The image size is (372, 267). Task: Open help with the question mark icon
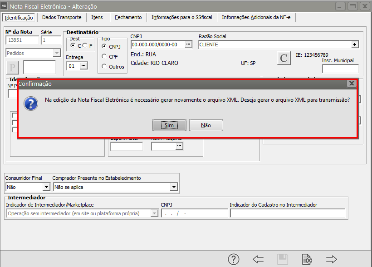[233, 259]
